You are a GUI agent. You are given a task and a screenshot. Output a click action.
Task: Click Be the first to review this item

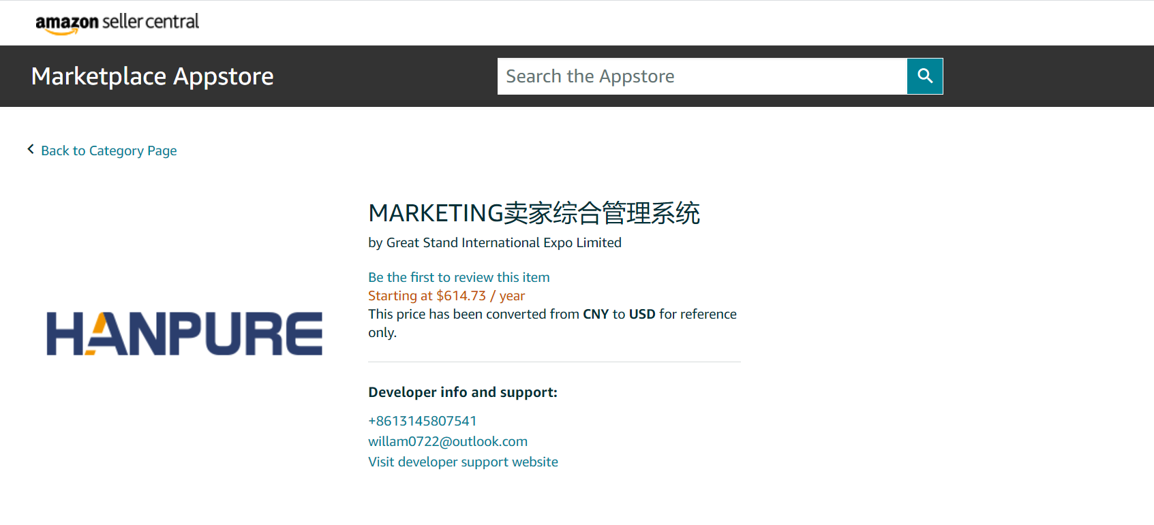point(459,277)
